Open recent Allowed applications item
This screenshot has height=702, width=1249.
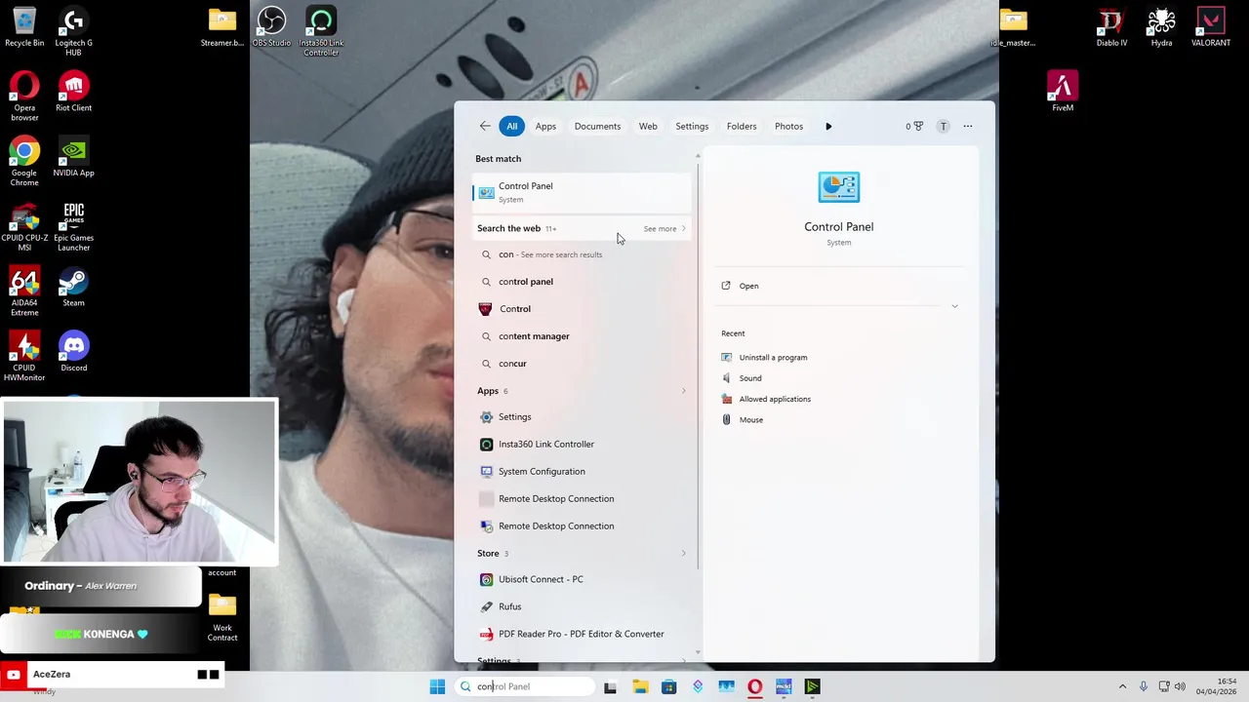(x=775, y=399)
